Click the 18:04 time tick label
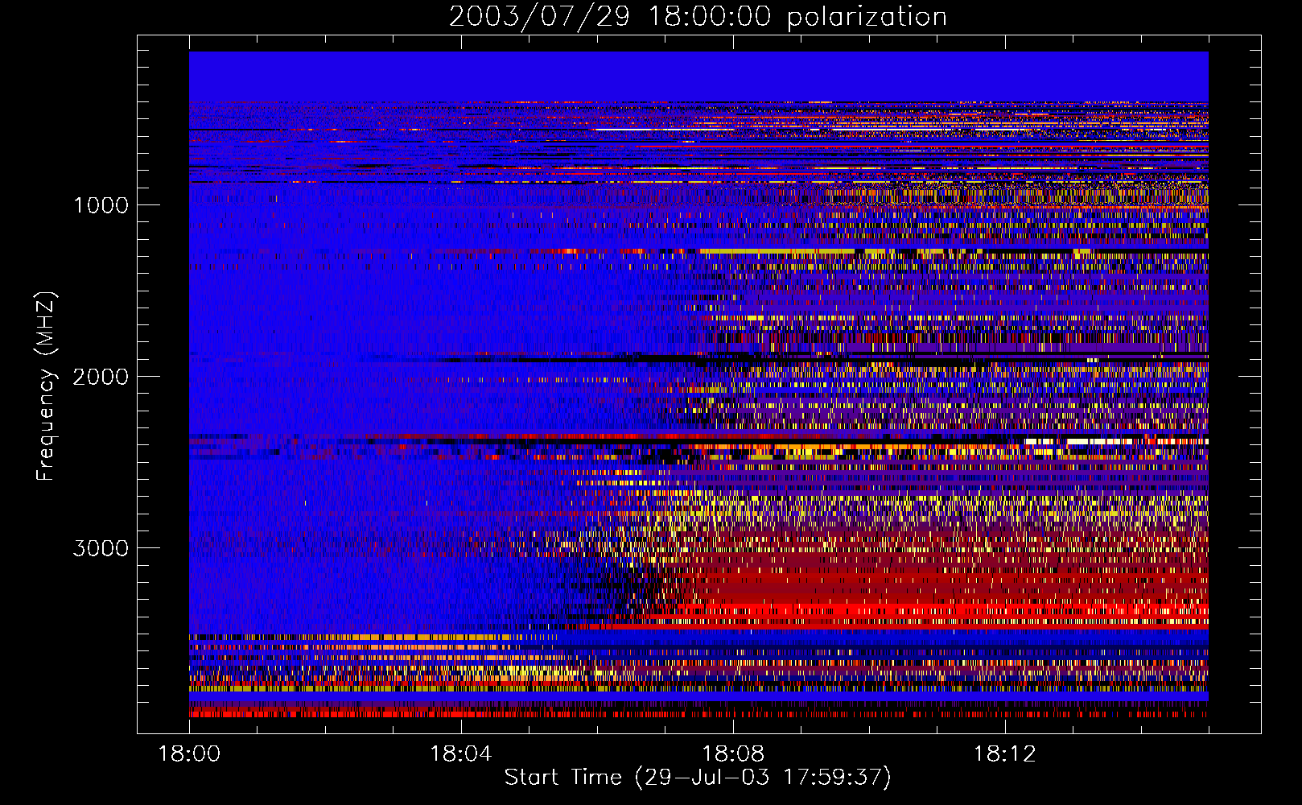This screenshot has width=1302, height=805. (x=461, y=754)
